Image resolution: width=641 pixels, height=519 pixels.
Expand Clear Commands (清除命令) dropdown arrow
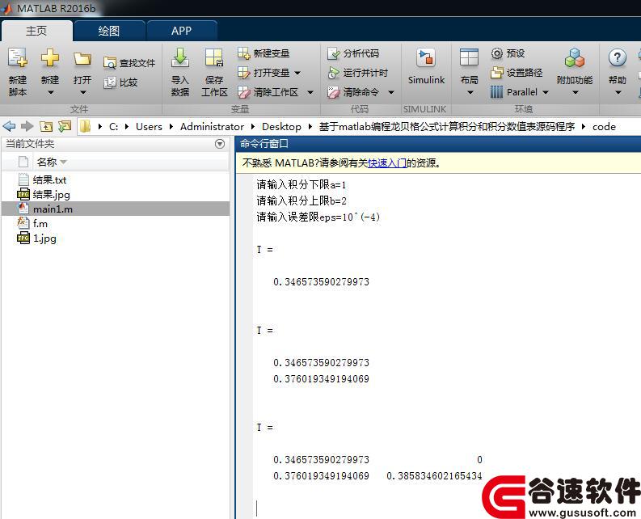(390, 92)
